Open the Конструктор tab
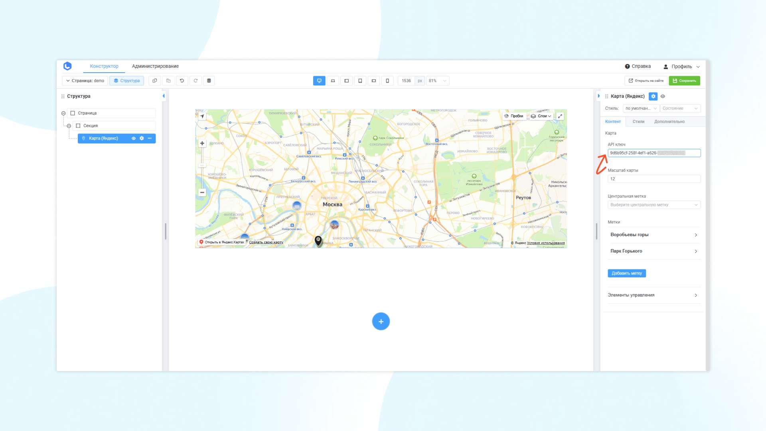This screenshot has height=431, width=766. click(x=104, y=66)
